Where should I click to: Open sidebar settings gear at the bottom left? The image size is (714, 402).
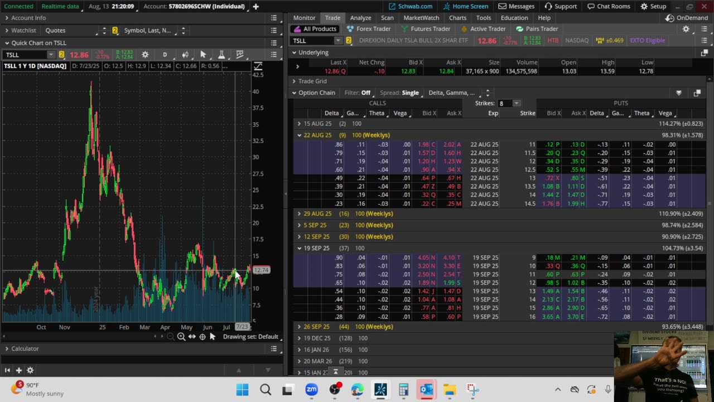(x=30, y=370)
